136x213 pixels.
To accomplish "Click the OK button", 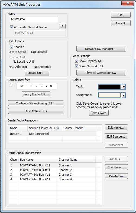I will [x=121, y=15].
